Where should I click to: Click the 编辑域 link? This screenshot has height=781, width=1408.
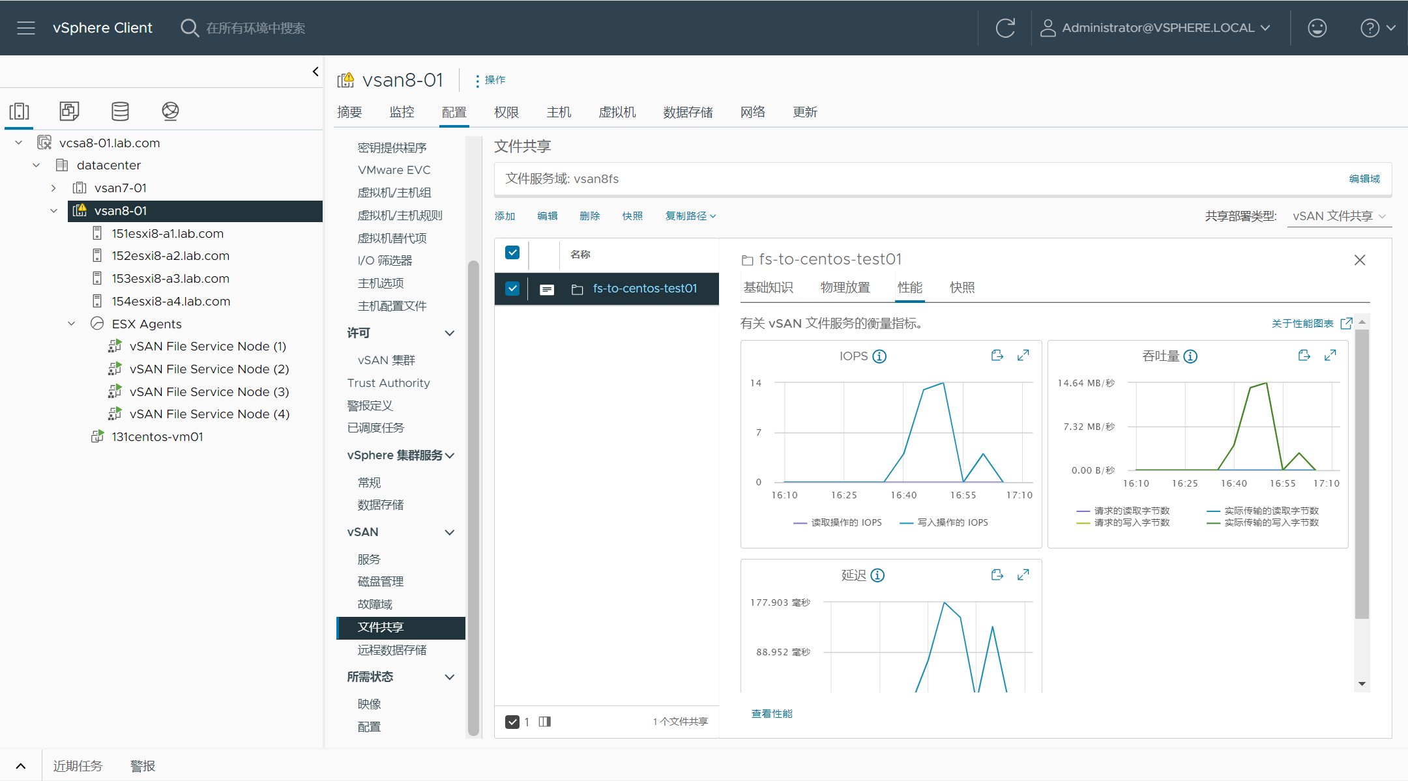(1364, 178)
